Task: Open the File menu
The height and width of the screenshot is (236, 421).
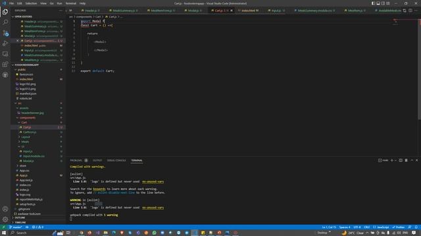Action: (x=12, y=3)
